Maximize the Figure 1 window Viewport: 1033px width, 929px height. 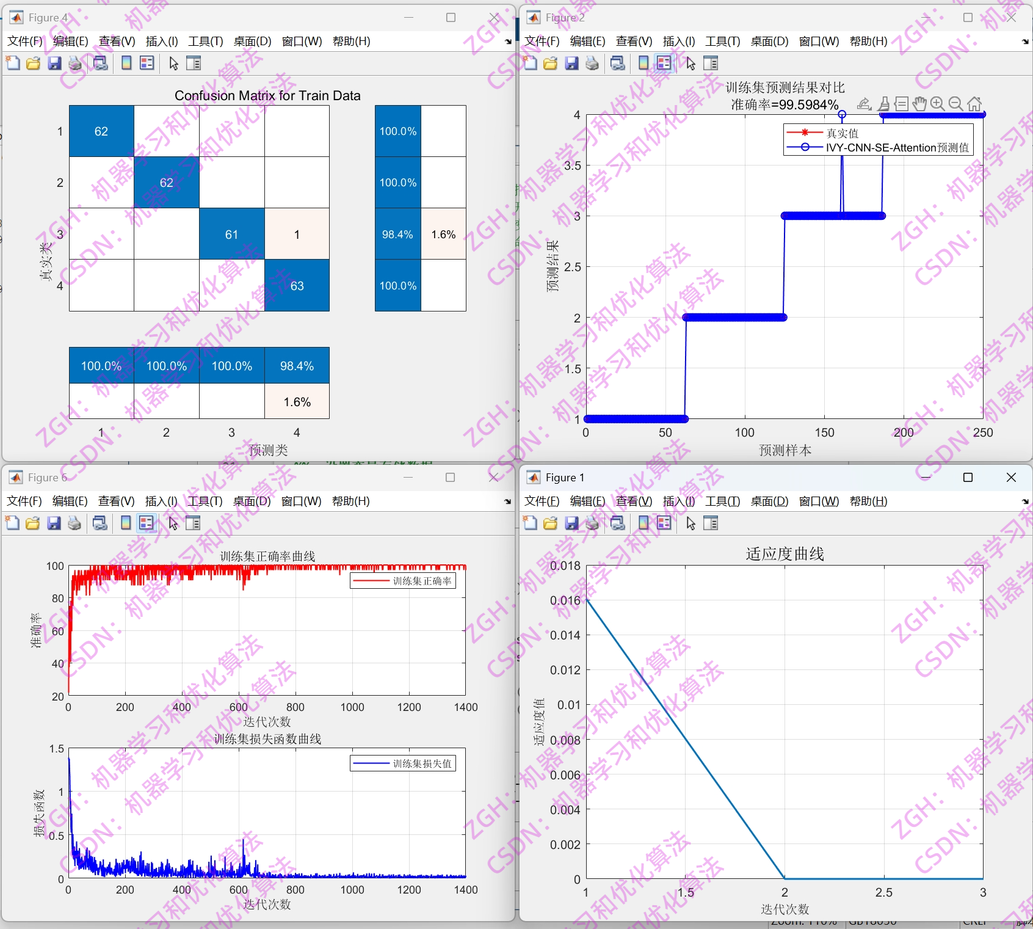(x=968, y=477)
